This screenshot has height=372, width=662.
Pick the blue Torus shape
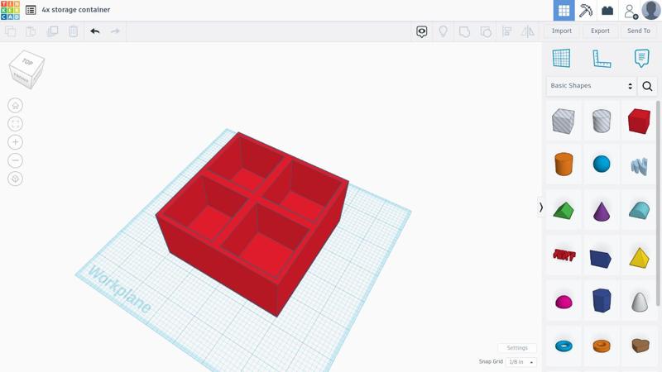pyautogui.click(x=564, y=346)
